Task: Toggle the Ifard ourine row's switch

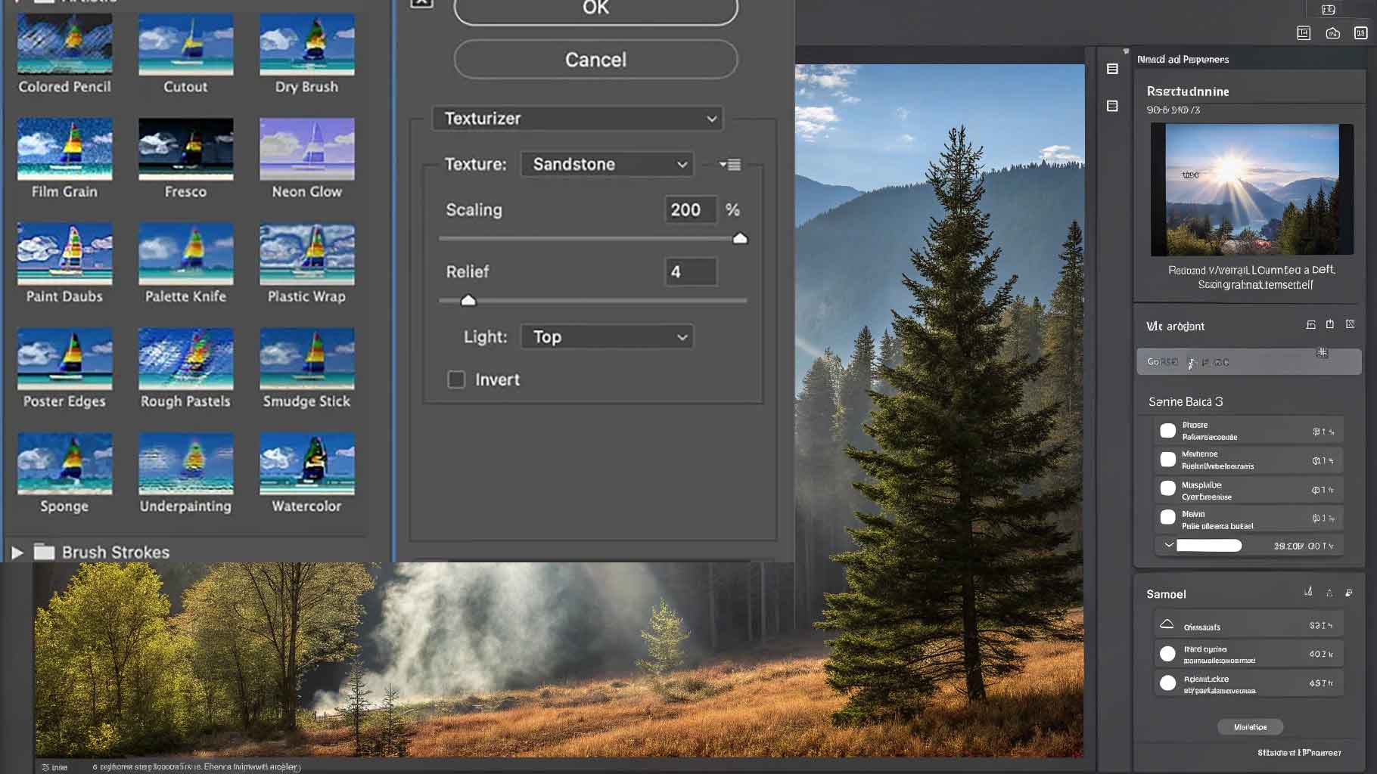Action: pos(1167,654)
